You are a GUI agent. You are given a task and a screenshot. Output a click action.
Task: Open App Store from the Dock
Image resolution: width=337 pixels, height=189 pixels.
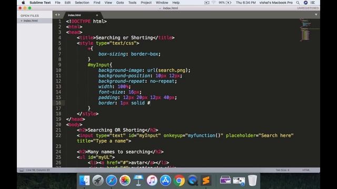165,180
